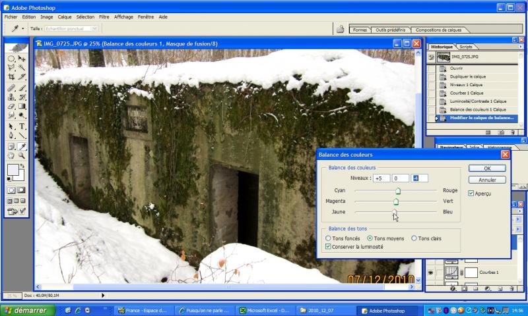Image resolution: width=528 pixels, height=316 pixels.
Task: Select the Zoom magnifier tool
Action: coord(22,155)
